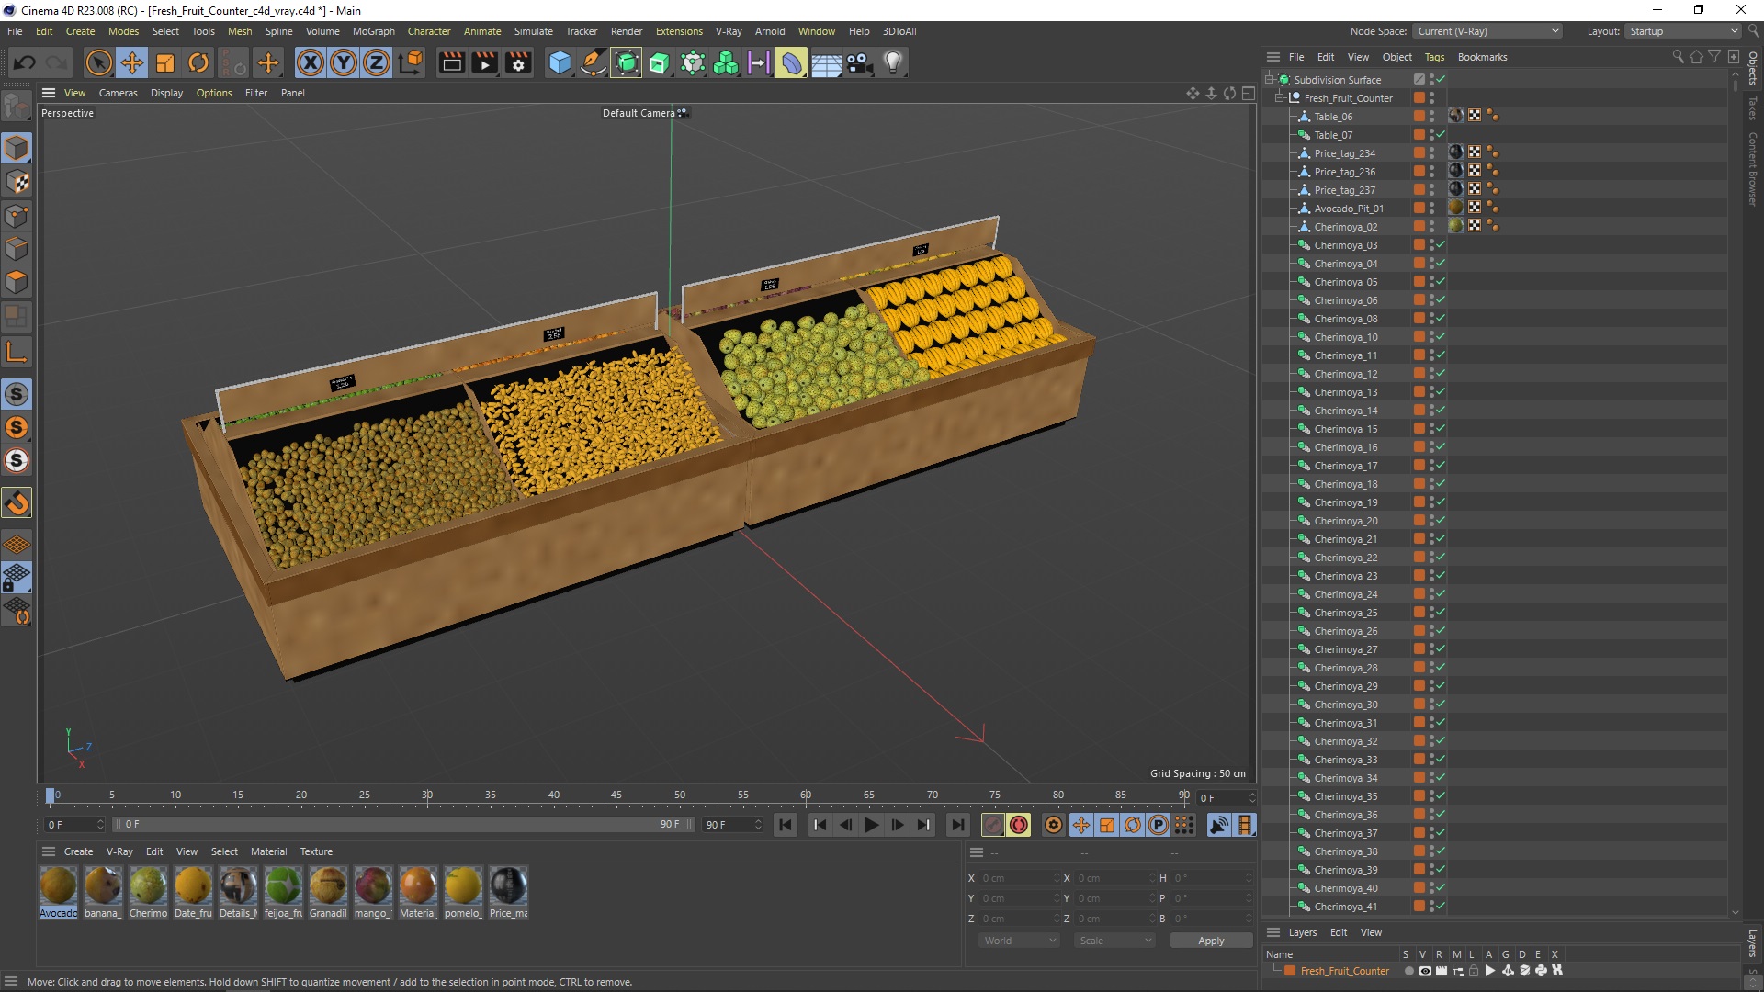1764x992 pixels.
Task: Open the viewport hamburger menu
Action: [49, 93]
